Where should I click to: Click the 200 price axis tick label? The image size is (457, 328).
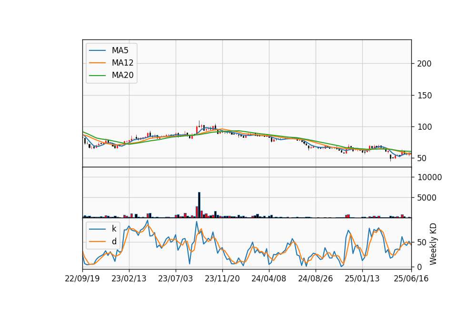click(424, 64)
